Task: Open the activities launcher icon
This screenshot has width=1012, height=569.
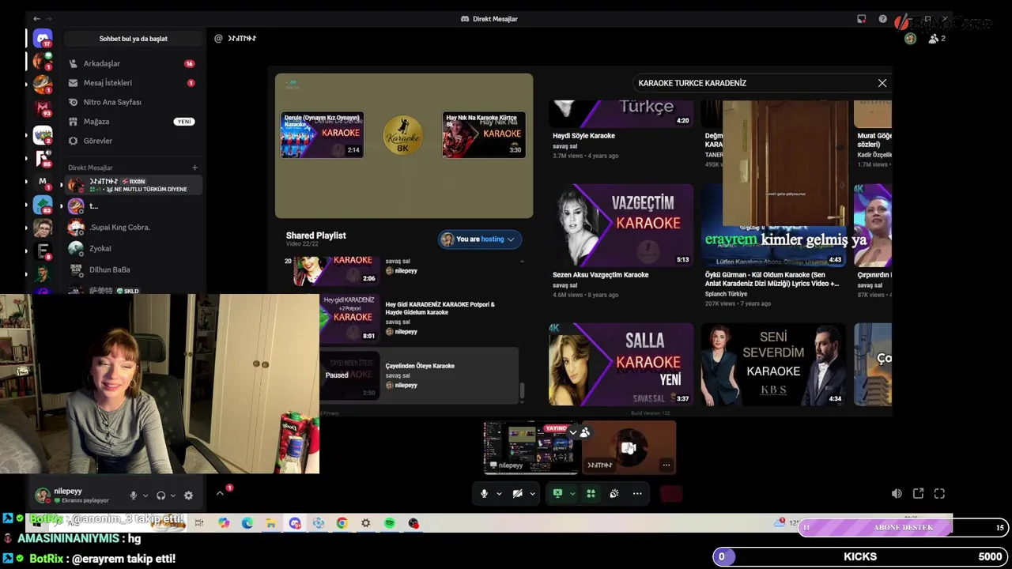Action: tap(591, 494)
